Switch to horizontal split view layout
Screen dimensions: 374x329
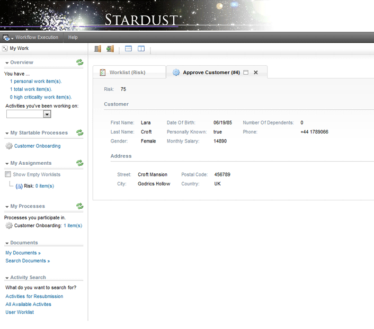[128, 49]
